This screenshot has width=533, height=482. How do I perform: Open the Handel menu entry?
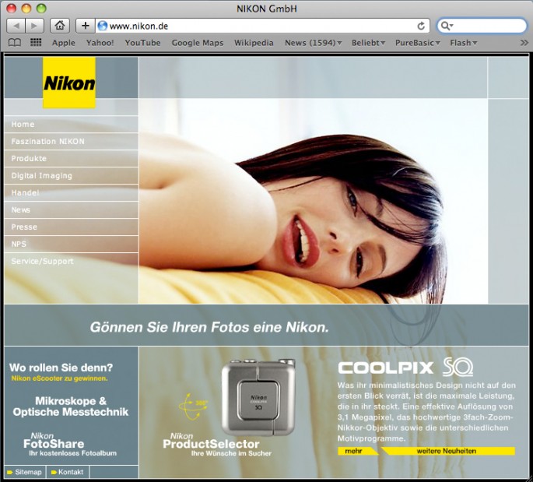coord(72,192)
